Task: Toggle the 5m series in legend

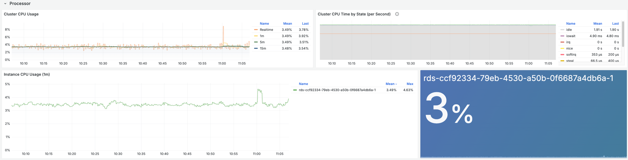Action: point(262,42)
